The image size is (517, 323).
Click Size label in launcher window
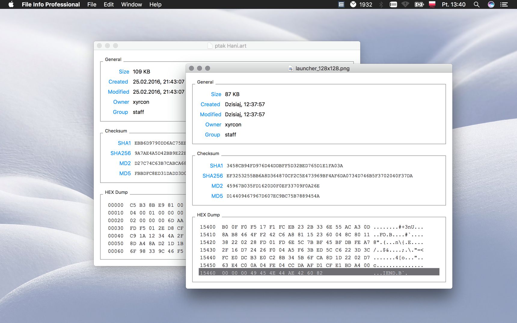coord(216,94)
